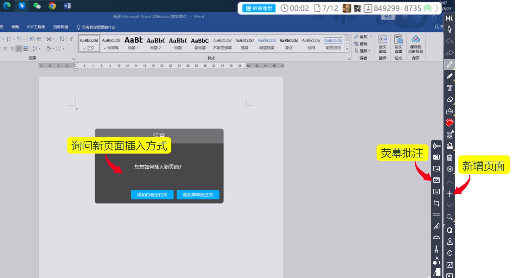Click the 结束课堂 button
Image resolution: width=516 pixels, height=278 pixels.
259,8
